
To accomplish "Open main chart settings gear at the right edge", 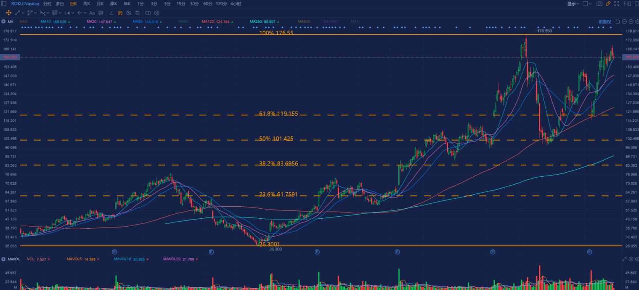I will [x=637, y=22].
